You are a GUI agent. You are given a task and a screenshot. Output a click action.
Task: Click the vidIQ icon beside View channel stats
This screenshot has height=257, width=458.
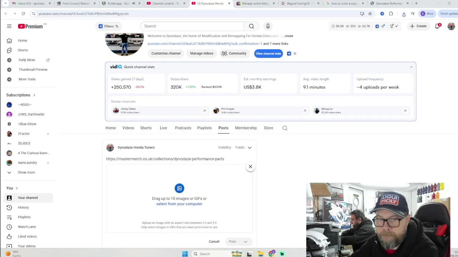click(x=289, y=54)
